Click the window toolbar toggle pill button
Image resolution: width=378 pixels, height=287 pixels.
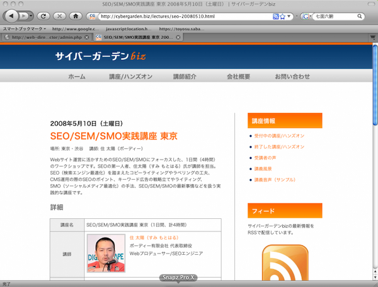click(x=371, y=4)
